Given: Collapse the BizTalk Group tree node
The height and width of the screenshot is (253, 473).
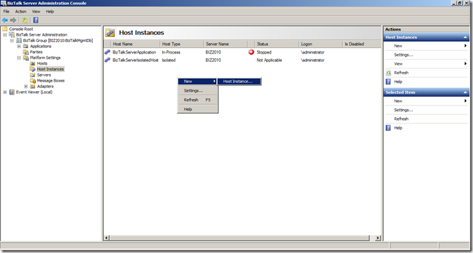Looking at the screenshot, I should pyautogui.click(x=12, y=40).
